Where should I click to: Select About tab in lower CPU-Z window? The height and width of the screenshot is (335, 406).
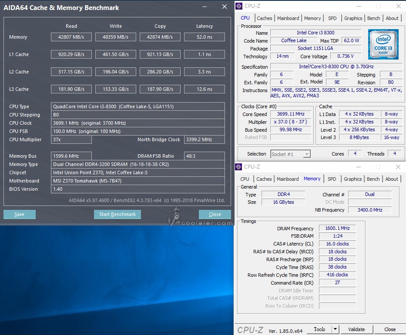click(x=392, y=179)
